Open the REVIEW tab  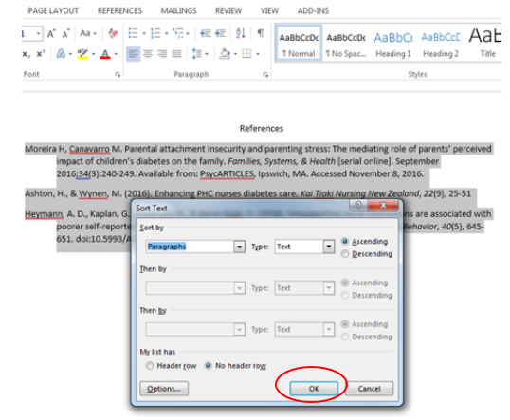[228, 10]
